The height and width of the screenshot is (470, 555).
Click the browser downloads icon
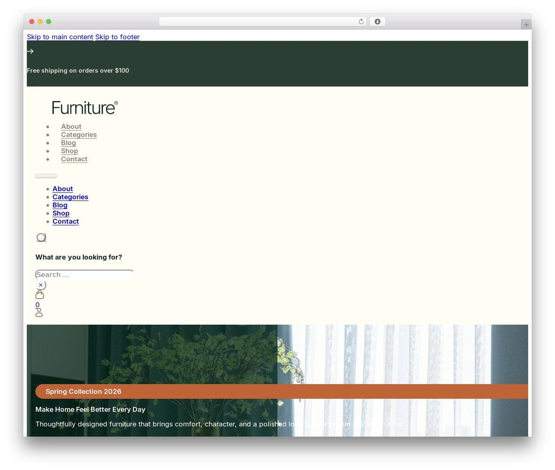pos(377,22)
